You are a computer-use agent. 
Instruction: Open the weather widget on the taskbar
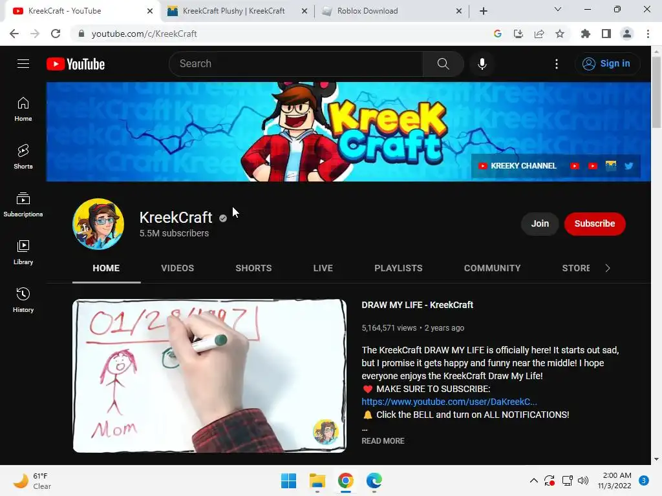(32, 480)
